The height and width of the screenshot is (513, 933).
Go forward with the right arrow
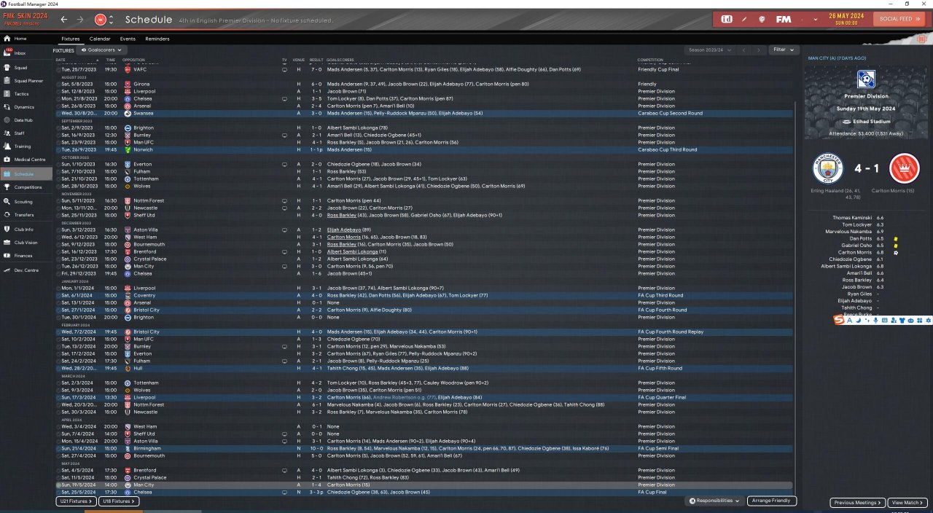coord(80,19)
